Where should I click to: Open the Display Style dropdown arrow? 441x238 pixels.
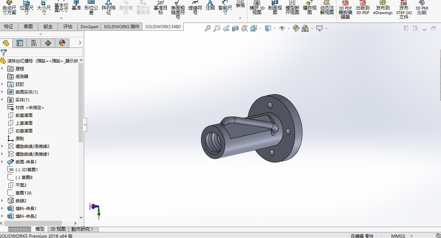[x=275, y=28]
